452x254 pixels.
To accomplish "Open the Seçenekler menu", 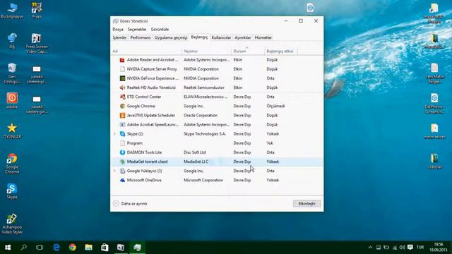I will (x=137, y=30).
